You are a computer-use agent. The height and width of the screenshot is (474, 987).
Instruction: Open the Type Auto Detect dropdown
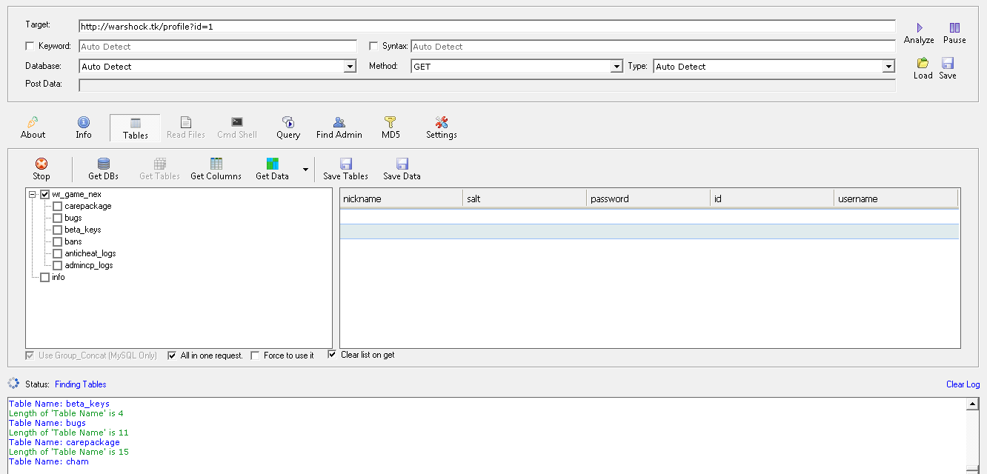(889, 67)
